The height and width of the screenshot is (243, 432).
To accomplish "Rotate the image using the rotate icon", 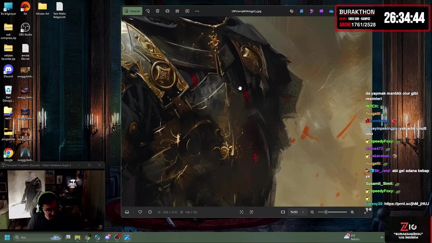I will point(147,11).
